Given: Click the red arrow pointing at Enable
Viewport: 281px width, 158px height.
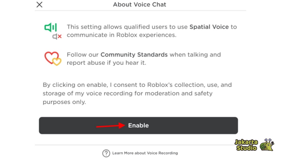Looking at the screenshot, I should pos(111,125).
